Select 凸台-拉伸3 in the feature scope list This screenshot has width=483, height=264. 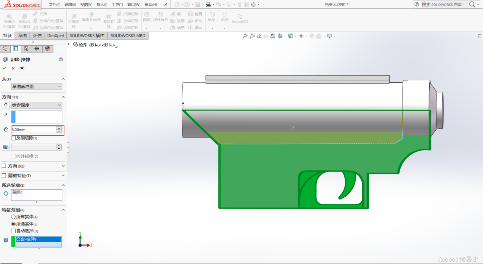click(38, 239)
